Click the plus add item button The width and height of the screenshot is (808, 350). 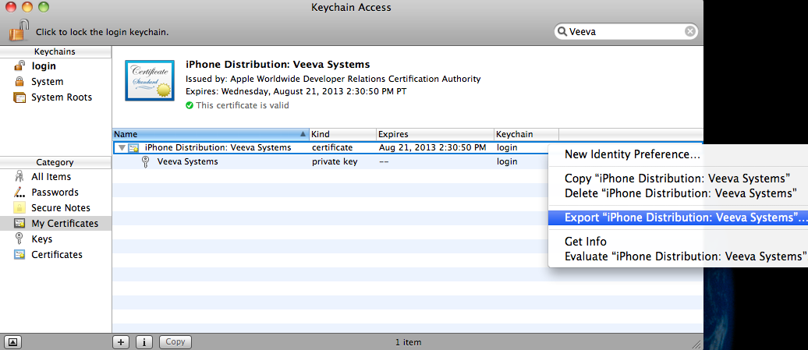click(121, 341)
